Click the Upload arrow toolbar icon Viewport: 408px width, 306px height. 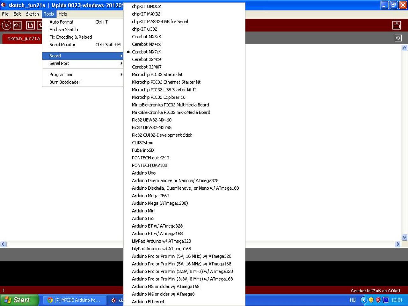(17, 25)
